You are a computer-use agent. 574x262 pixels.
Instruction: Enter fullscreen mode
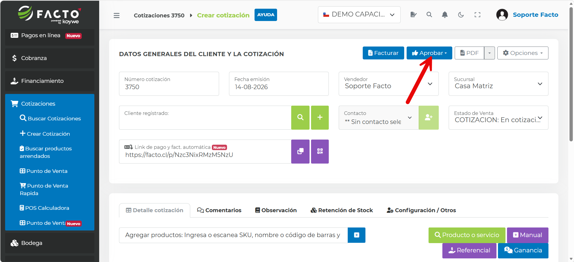tap(477, 15)
